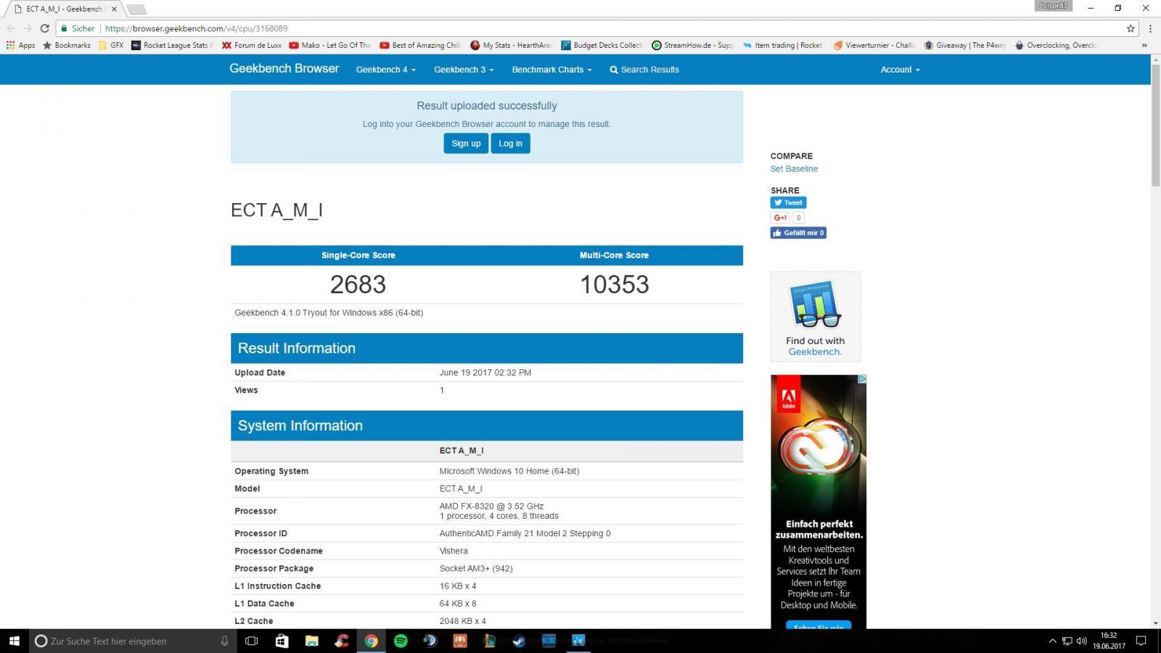The image size is (1161, 653).
Task: Click the Windows search box
Action: pyautogui.click(x=132, y=641)
